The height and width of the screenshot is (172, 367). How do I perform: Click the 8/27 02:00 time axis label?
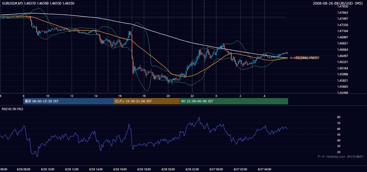(x=240, y=169)
